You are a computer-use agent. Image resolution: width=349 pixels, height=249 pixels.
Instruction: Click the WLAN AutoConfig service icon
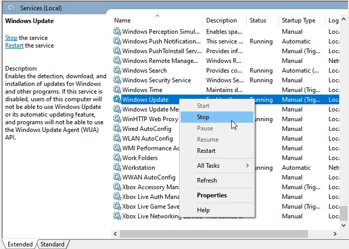click(117, 139)
